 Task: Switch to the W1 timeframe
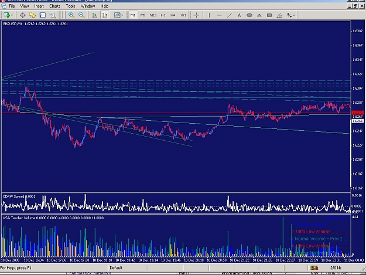point(183,15)
